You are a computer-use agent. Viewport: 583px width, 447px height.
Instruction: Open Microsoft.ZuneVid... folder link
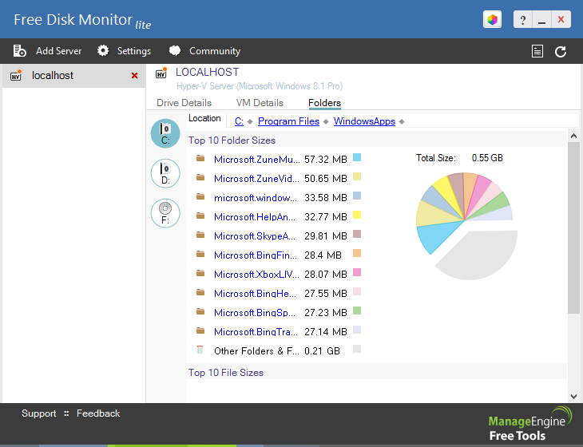pos(256,179)
